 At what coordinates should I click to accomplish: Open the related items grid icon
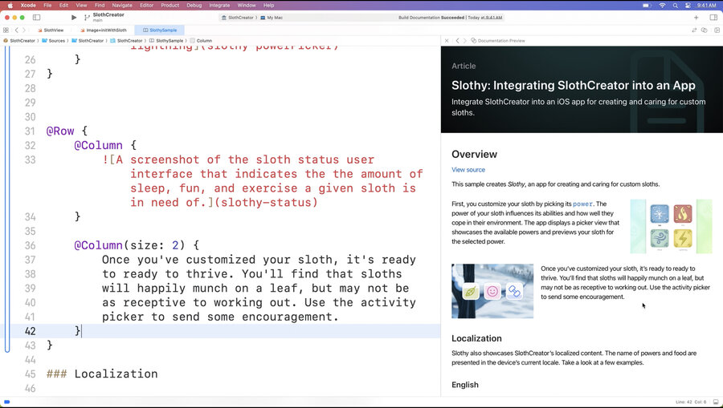coord(6,30)
